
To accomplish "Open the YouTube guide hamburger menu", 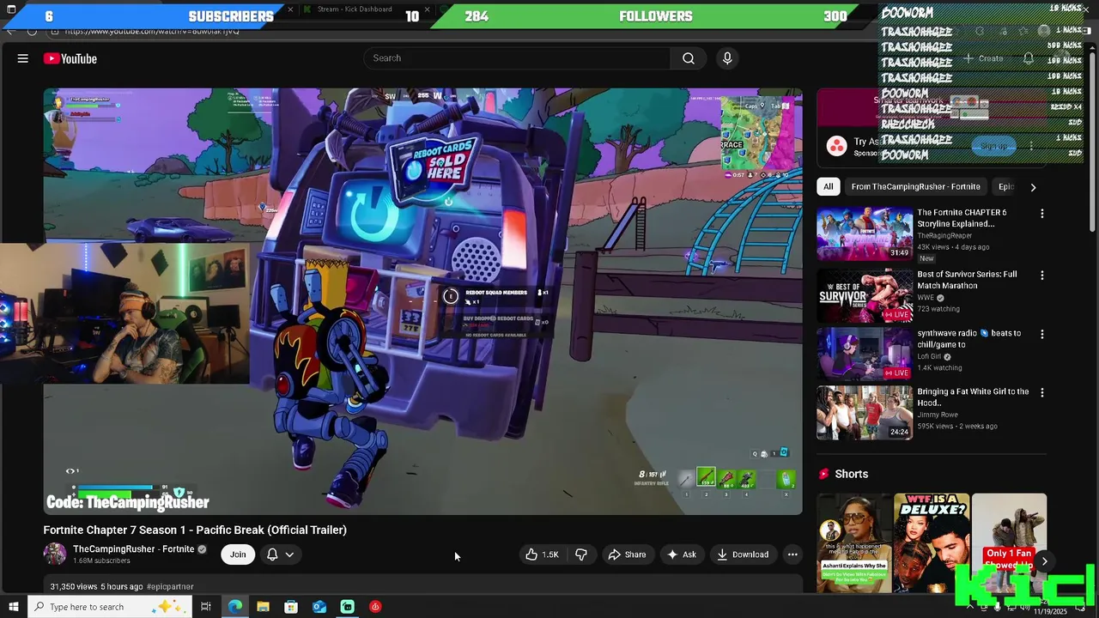I will pos(23,58).
